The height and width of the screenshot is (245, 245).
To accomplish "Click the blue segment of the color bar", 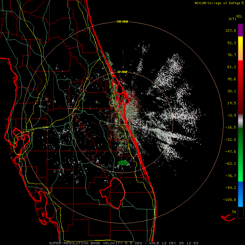I will (x=240, y=194).
